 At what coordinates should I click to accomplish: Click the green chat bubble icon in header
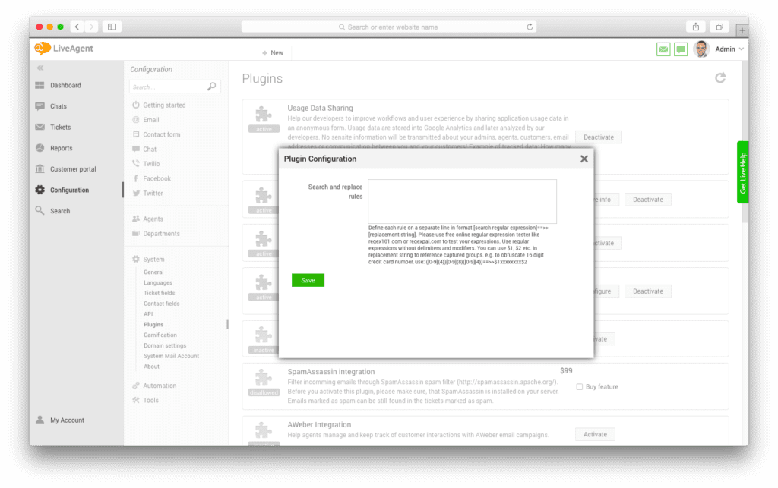click(x=681, y=49)
